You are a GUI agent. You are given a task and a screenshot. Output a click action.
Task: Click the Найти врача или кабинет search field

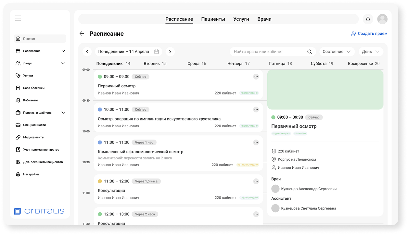[x=273, y=52]
